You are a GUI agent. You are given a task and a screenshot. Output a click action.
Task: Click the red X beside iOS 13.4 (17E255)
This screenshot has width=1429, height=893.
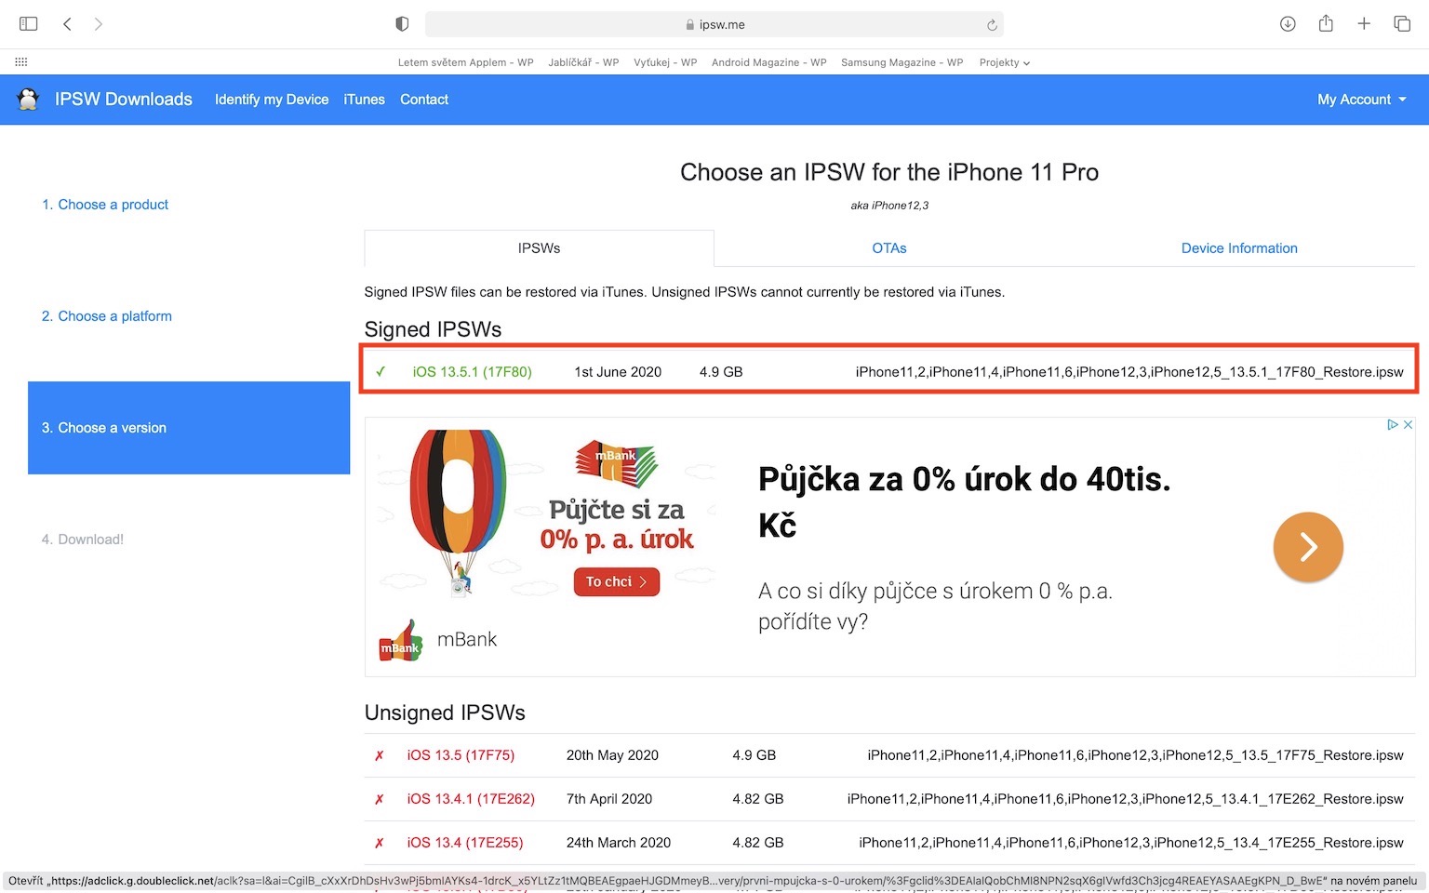coord(380,843)
